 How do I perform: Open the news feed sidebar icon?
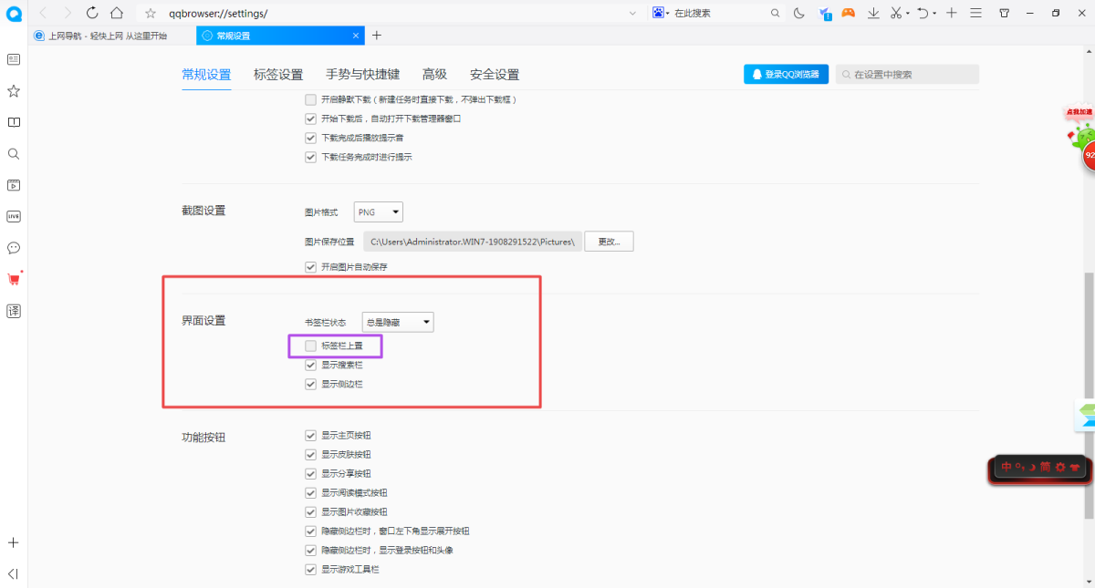click(x=14, y=59)
